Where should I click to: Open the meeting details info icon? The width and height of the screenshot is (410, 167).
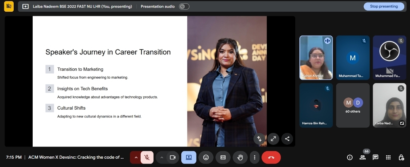point(350,157)
